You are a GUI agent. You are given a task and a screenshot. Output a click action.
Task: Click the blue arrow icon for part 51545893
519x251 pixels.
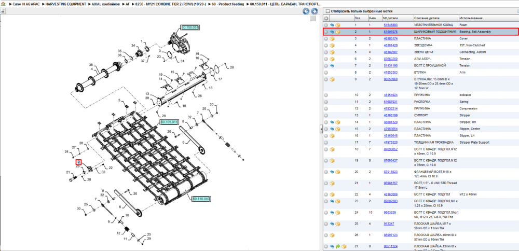pyautogui.click(x=332, y=25)
